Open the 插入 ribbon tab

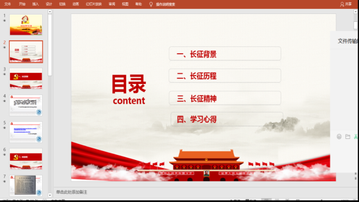tap(35, 4)
